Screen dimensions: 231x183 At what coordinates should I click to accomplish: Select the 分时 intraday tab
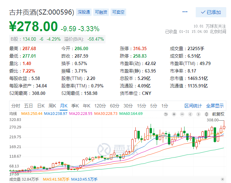16,106
